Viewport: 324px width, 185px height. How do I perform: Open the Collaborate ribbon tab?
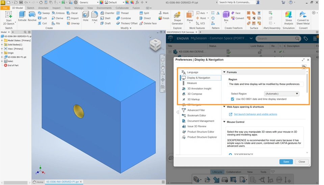(122, 8)
